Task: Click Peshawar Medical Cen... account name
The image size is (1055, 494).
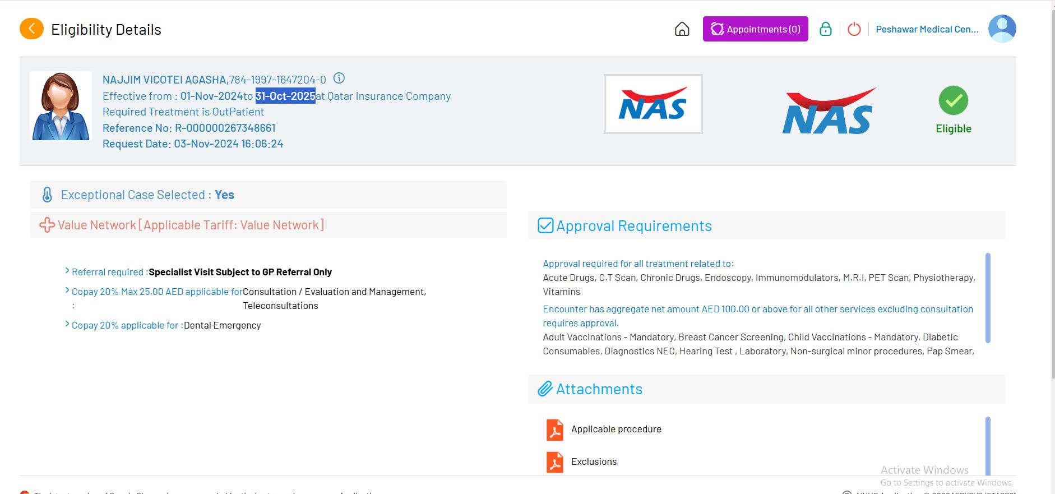Action: pyautogui.click(x=927, y=29)
